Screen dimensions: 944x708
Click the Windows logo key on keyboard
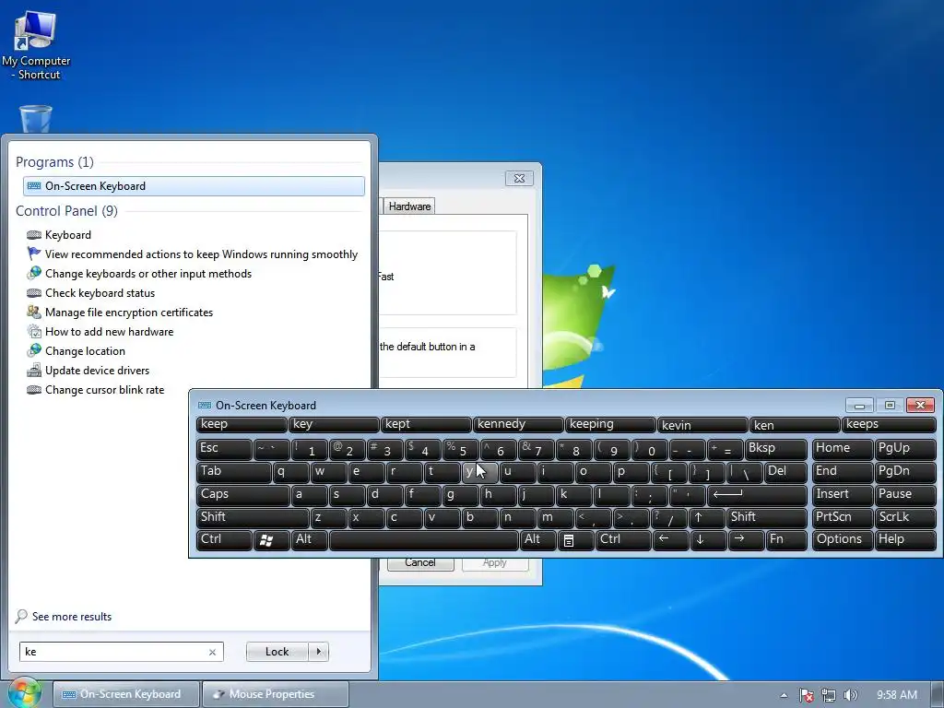270,540
